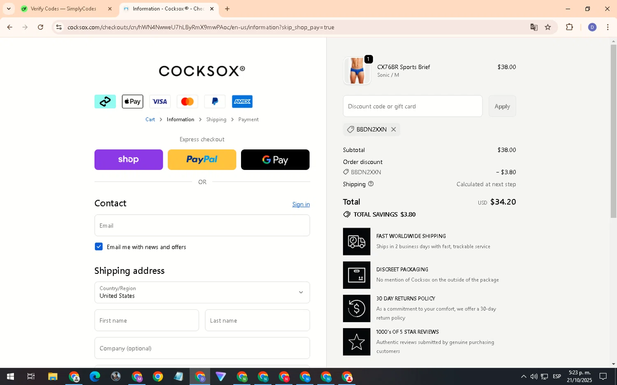Viewport: 617px width, 385px height.
Task: Click the $34.20 total amount
Action: point(503,202)
